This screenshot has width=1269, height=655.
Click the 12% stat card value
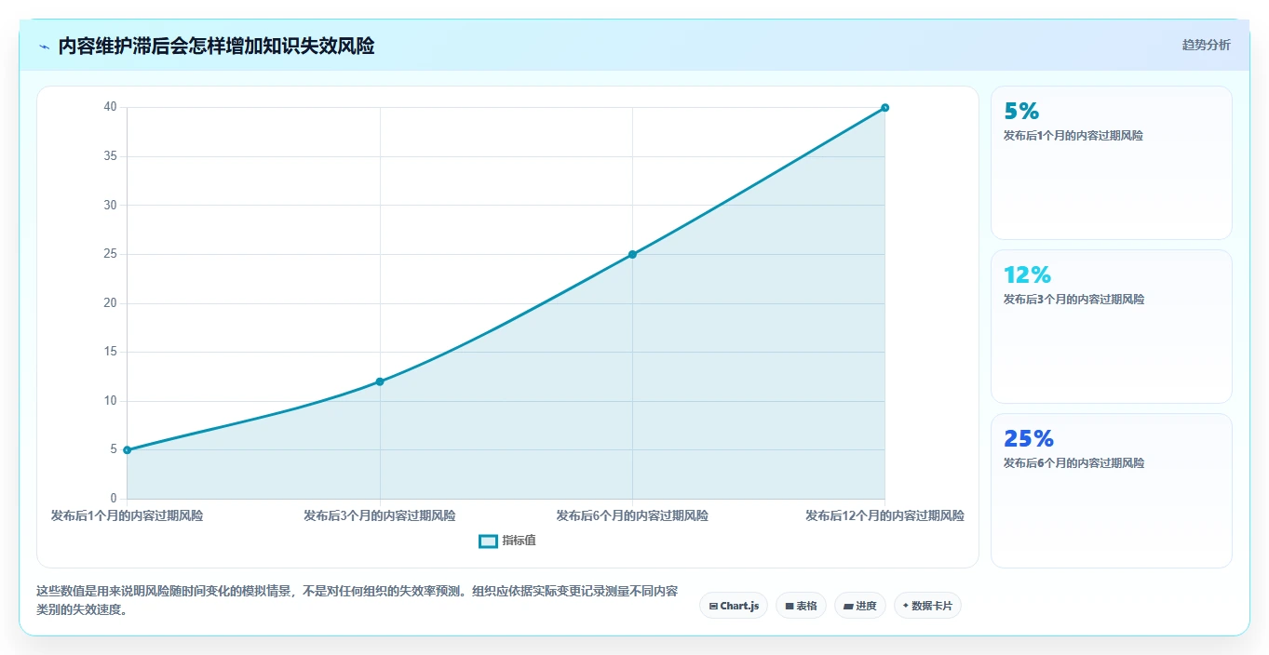click(x=1027, y=275)
